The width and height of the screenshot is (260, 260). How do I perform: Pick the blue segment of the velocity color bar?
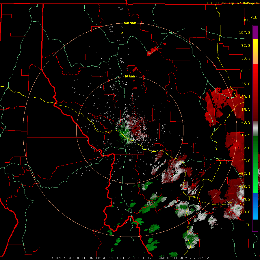[x=255, y=206]
